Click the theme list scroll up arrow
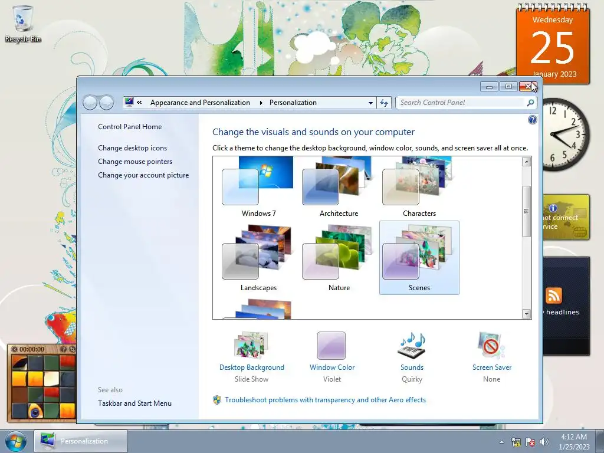This screenshot has height=453, width=604. [x=527, y=162]
